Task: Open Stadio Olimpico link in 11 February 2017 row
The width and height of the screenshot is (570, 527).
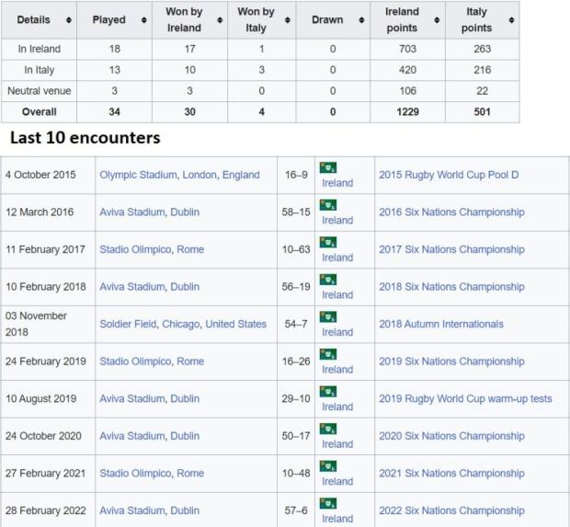Action: [x=135, y=249]
